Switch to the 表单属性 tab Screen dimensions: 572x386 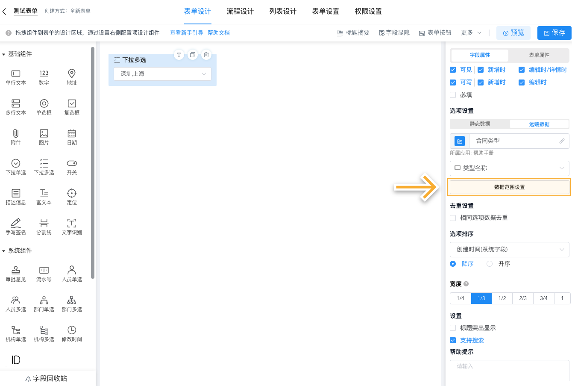(539, 56)
